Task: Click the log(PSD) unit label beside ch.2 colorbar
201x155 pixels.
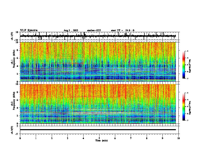Action: click(190, 108)
